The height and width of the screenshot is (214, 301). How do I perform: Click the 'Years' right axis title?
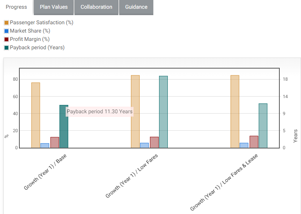tap(295, 136)
